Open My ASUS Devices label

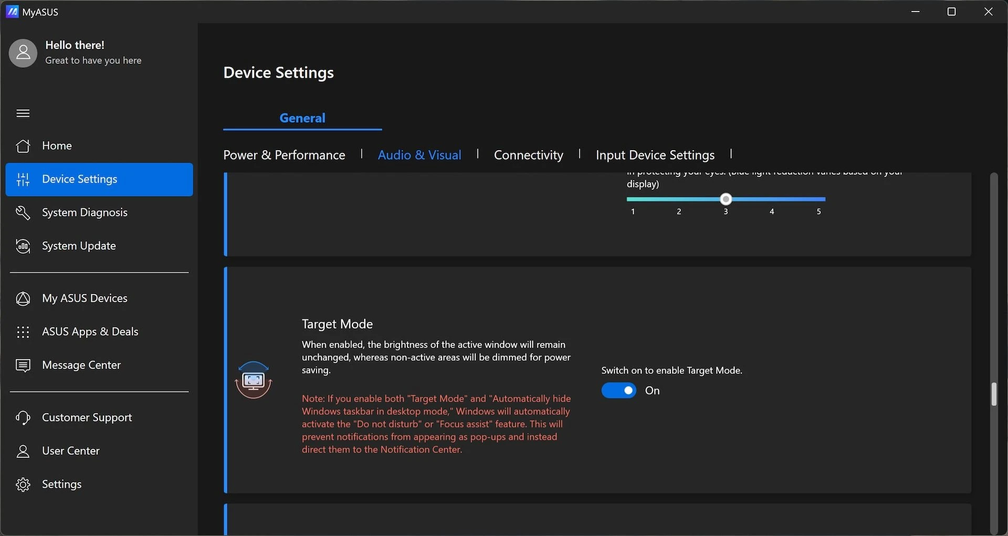85,298
